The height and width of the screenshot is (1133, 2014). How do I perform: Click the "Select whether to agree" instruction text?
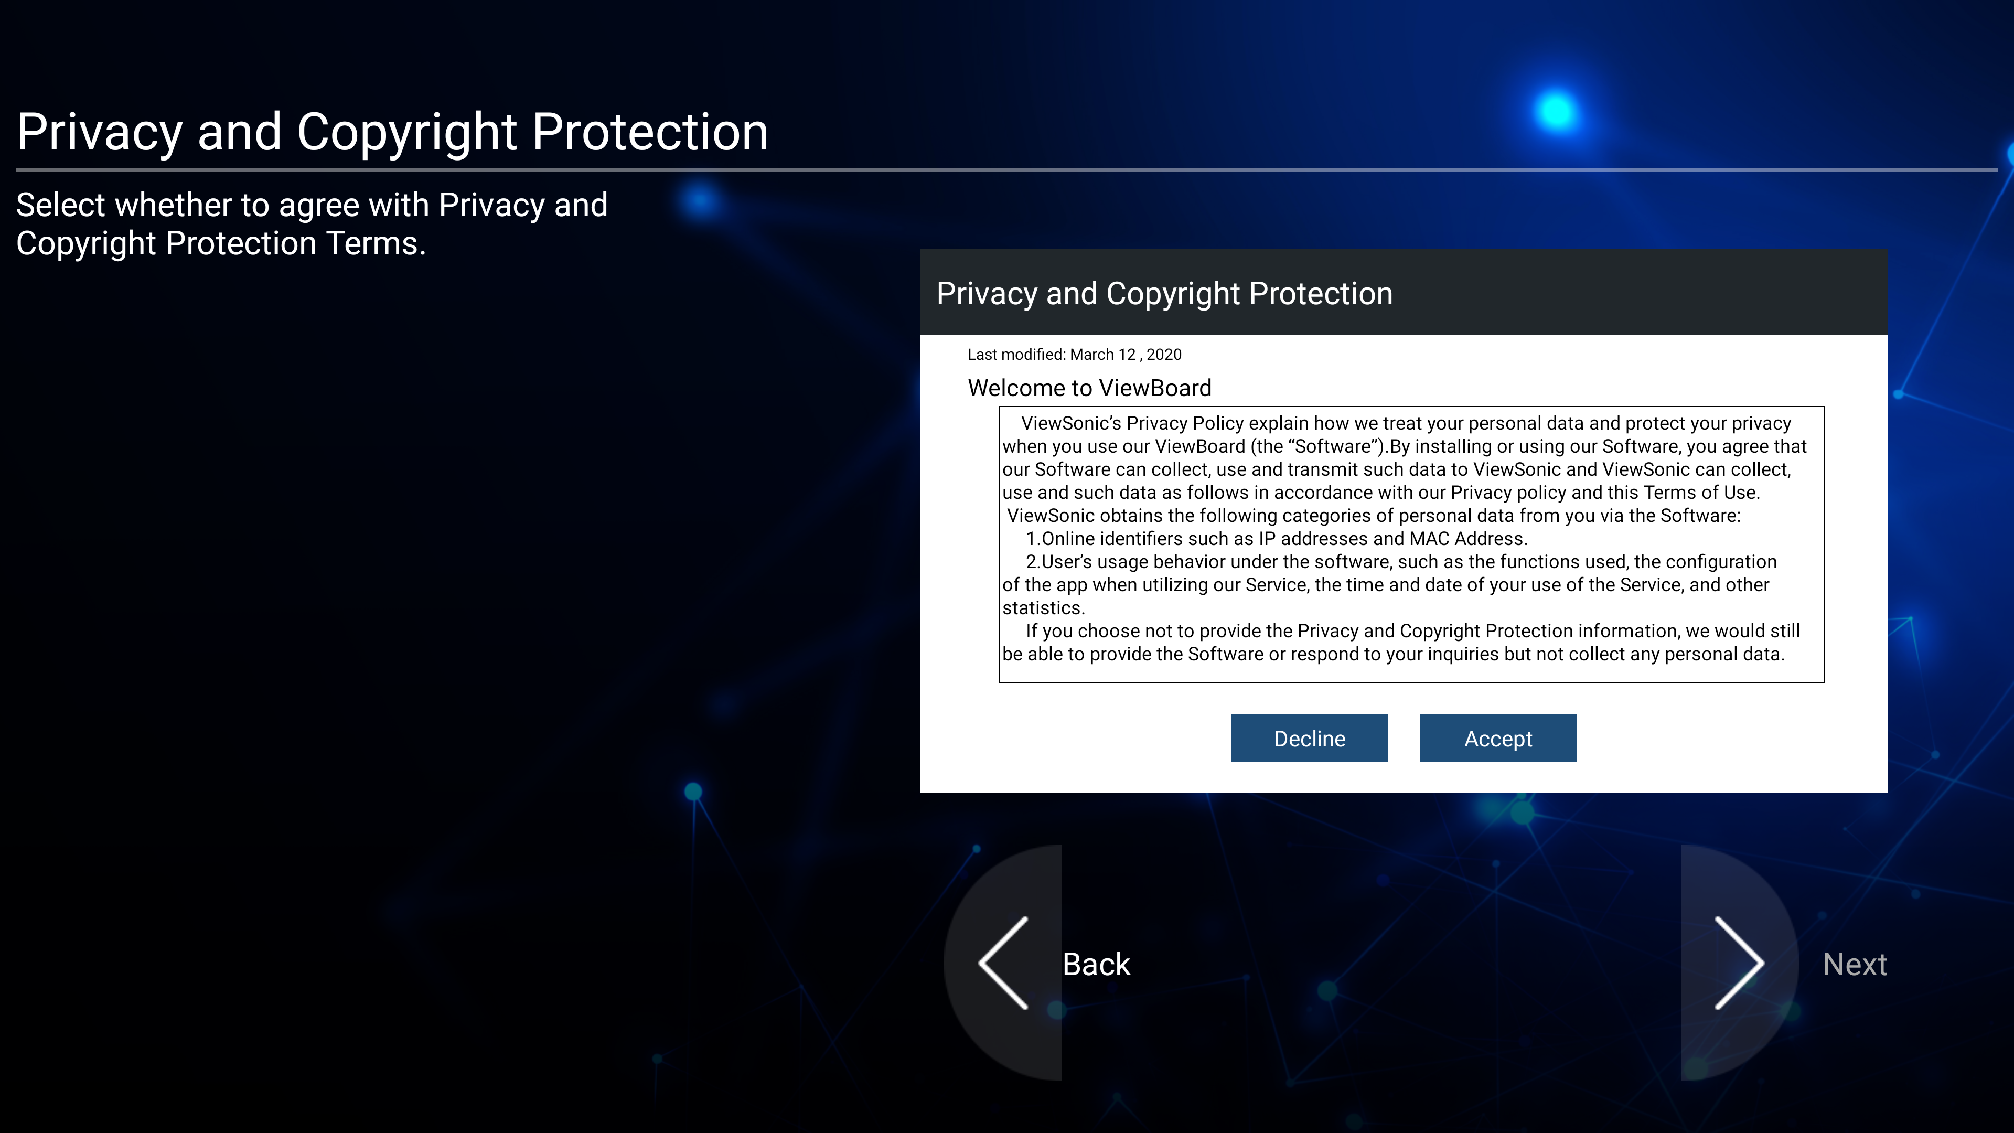[312, 223]
